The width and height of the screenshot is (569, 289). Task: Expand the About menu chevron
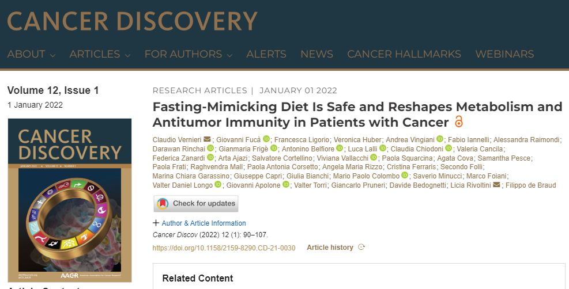(52, 55)
